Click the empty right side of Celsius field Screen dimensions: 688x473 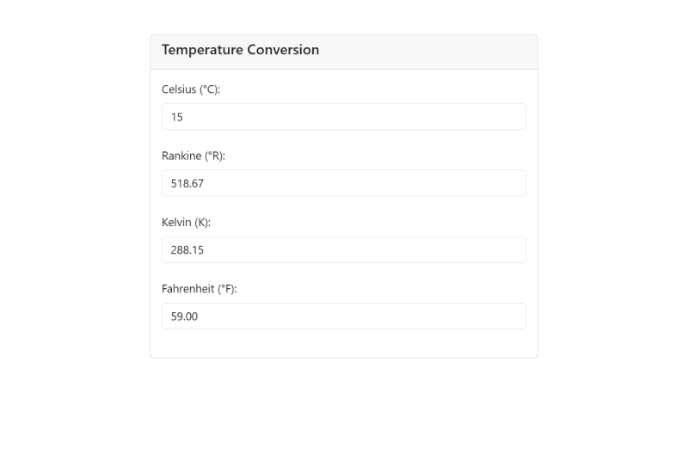click(464, 117)
